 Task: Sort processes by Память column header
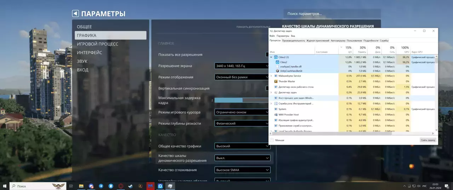coord(360,49)
